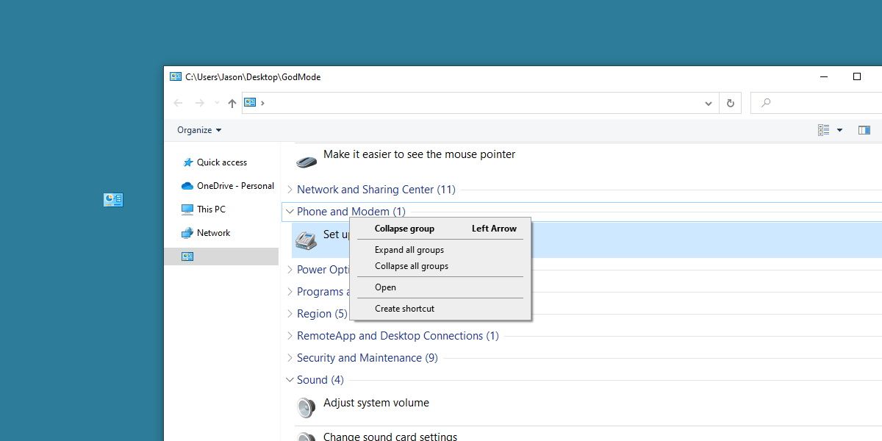Image resolution: width=882 pixels, height=441 pixels.
Task: Collapse the Sound (4) group chevron
Action: tap(289, 379)
